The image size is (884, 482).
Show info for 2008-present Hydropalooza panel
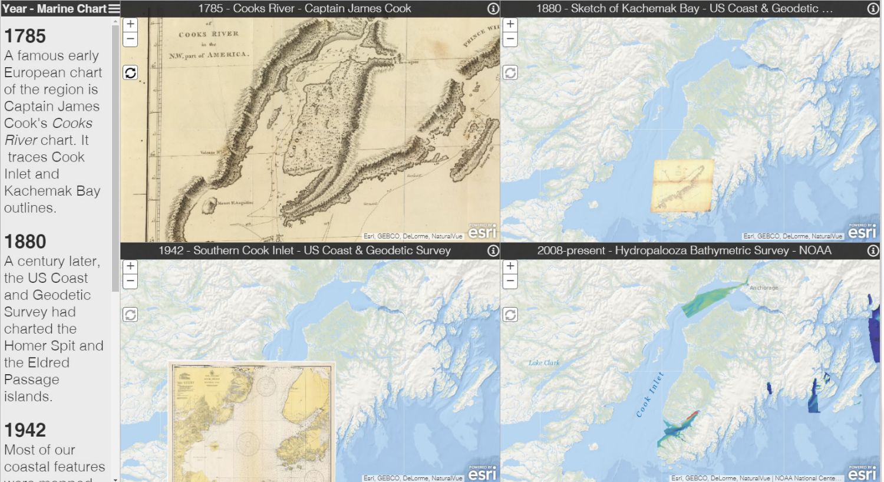[873, 250]
